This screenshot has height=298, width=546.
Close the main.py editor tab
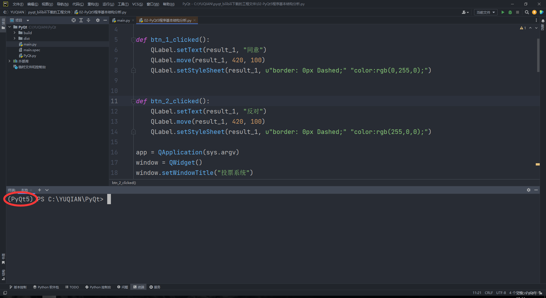133,20
